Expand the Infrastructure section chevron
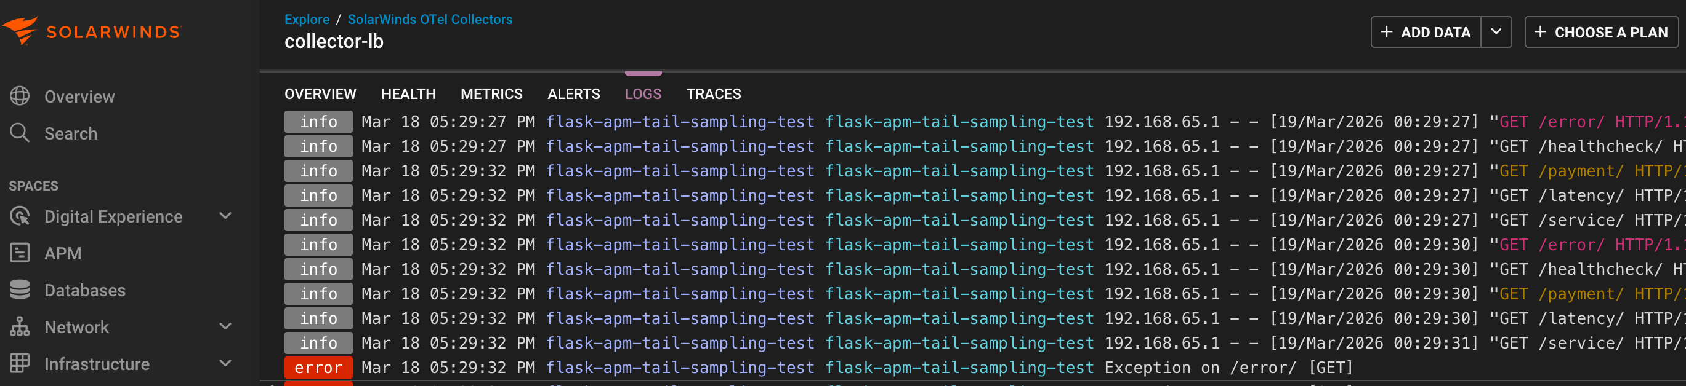The width and height of the screenshot is (1686, 386). click(225, 363)
